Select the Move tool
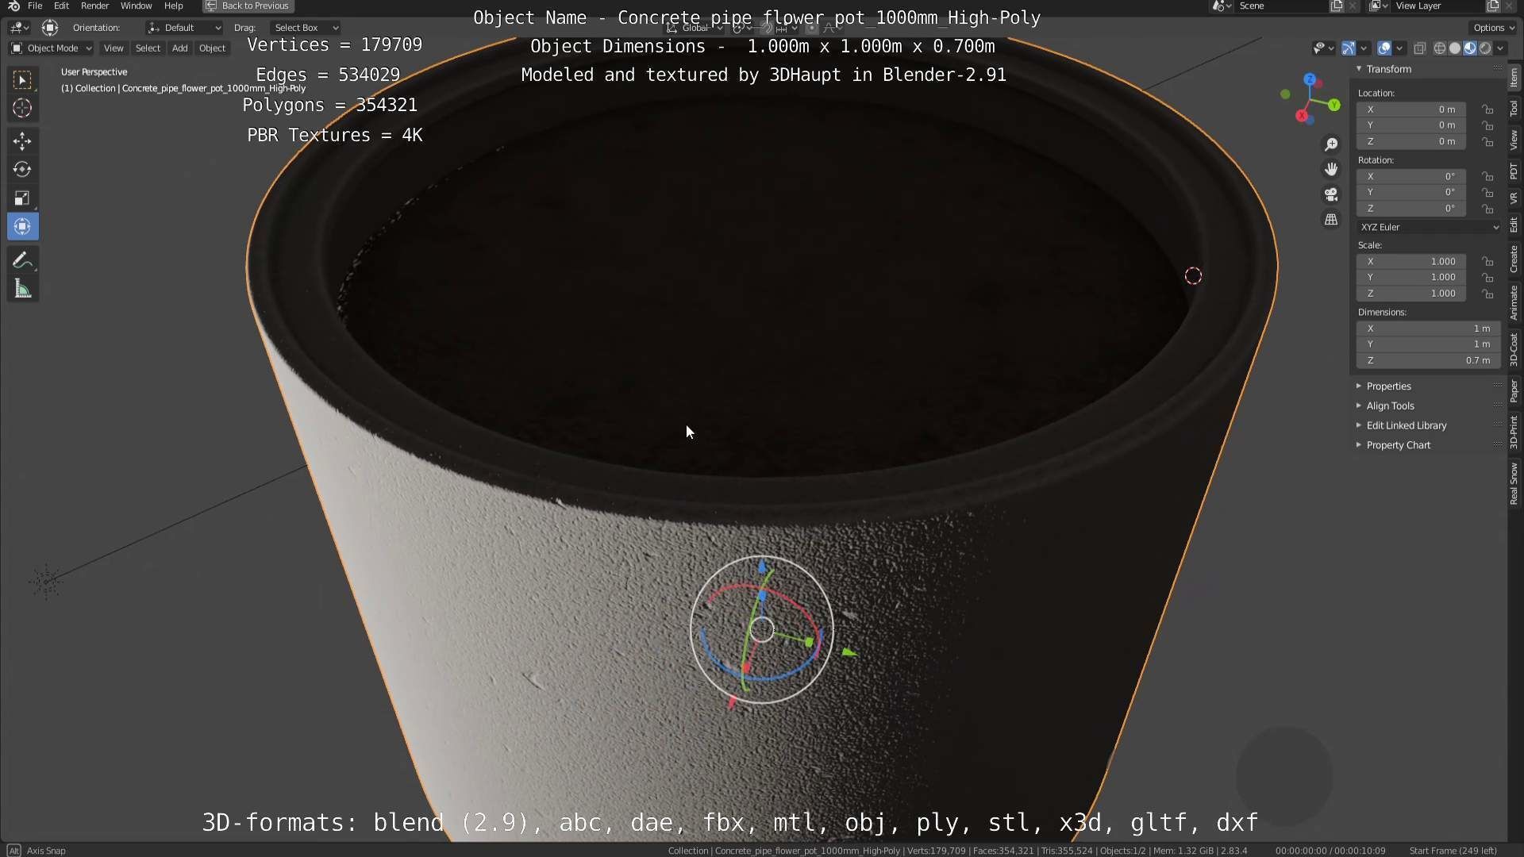The image size is (1524, 857). point(22,141)
